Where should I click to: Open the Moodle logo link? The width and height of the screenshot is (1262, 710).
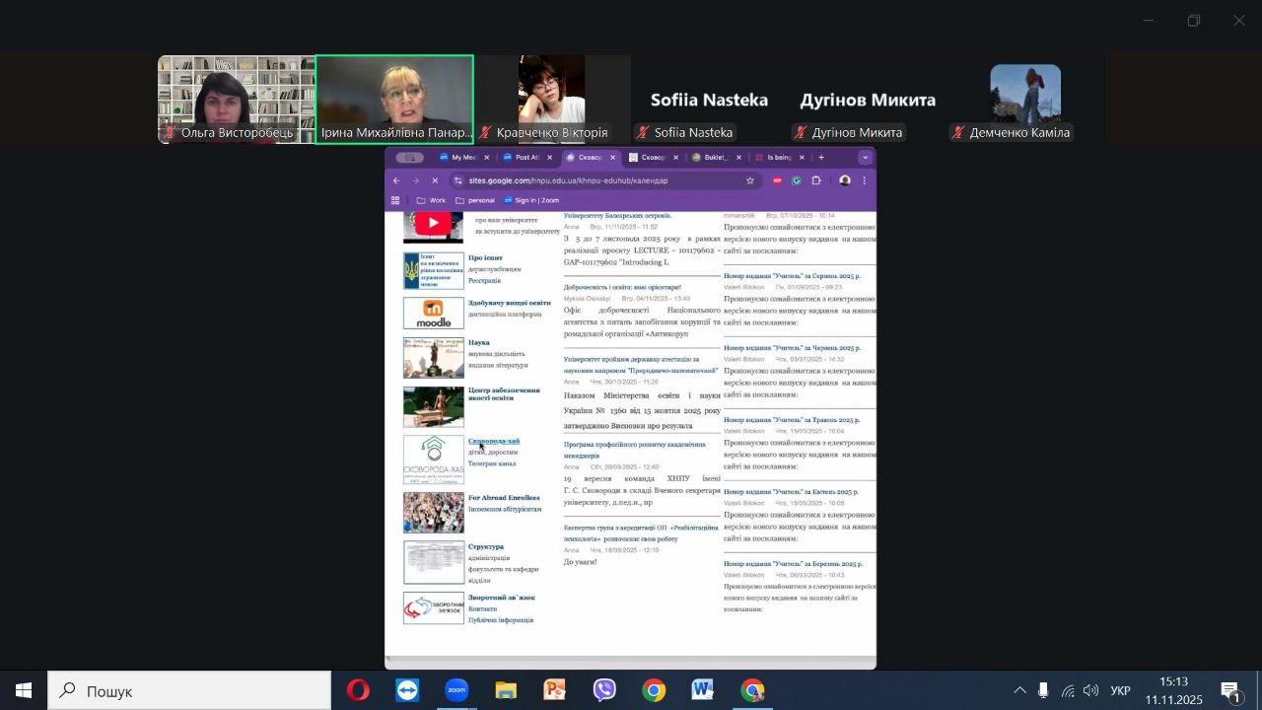[433, 314]
